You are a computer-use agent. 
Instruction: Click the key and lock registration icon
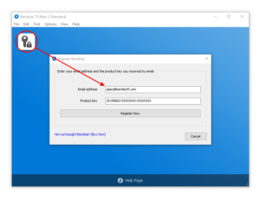tap(27, 42)
